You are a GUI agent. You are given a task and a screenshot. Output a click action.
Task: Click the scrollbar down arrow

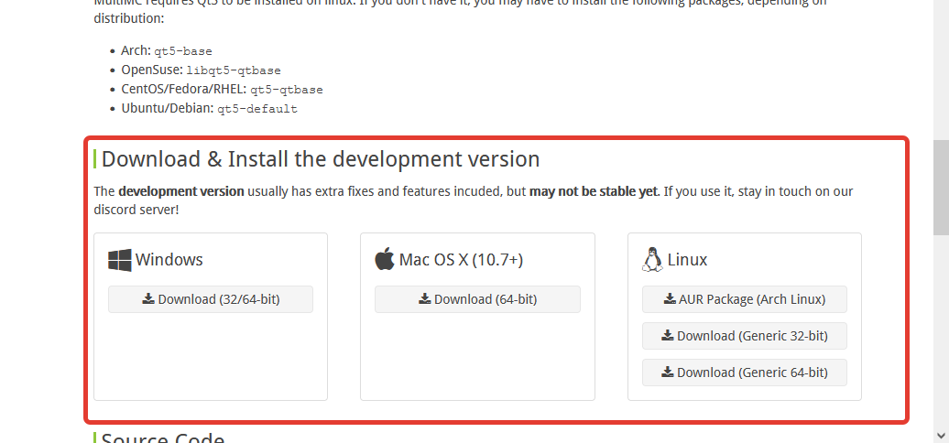coord(941,435)
